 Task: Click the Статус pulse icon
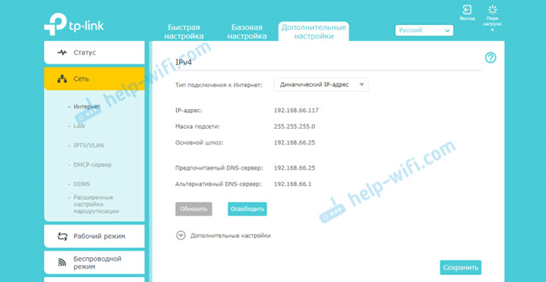[62, 52]
